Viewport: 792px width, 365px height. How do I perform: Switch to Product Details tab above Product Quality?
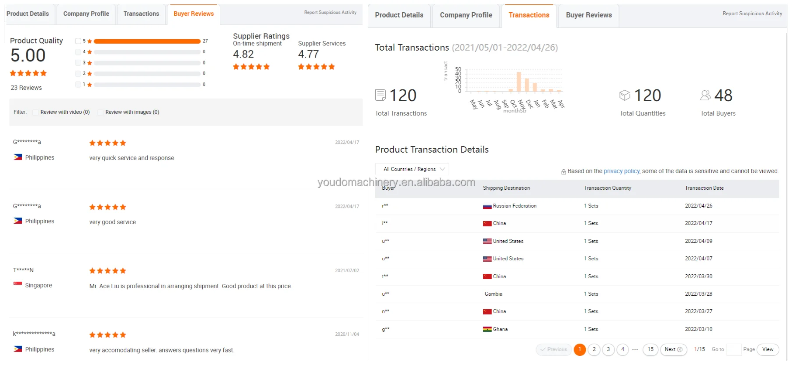click(28, 14)
